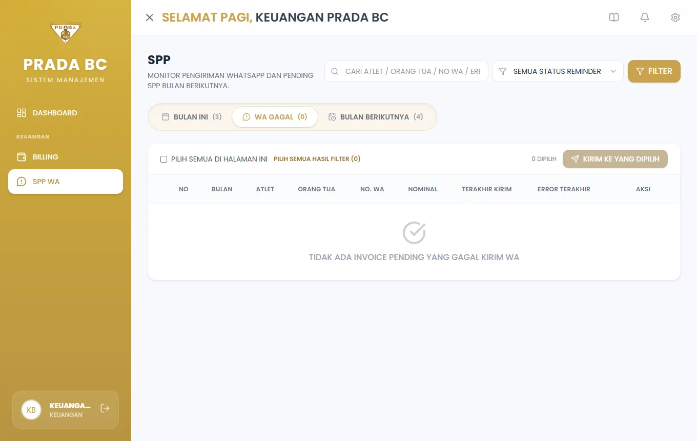Click the No. WA column header

[x=372, y=189]
